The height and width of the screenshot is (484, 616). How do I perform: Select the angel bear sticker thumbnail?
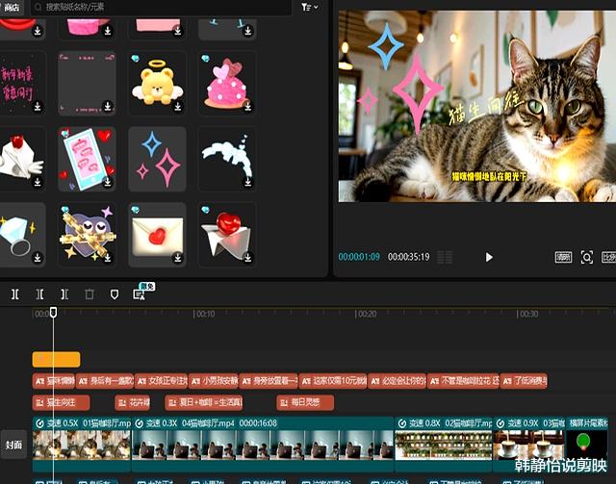pyautogui.click(x=158, y=84)
